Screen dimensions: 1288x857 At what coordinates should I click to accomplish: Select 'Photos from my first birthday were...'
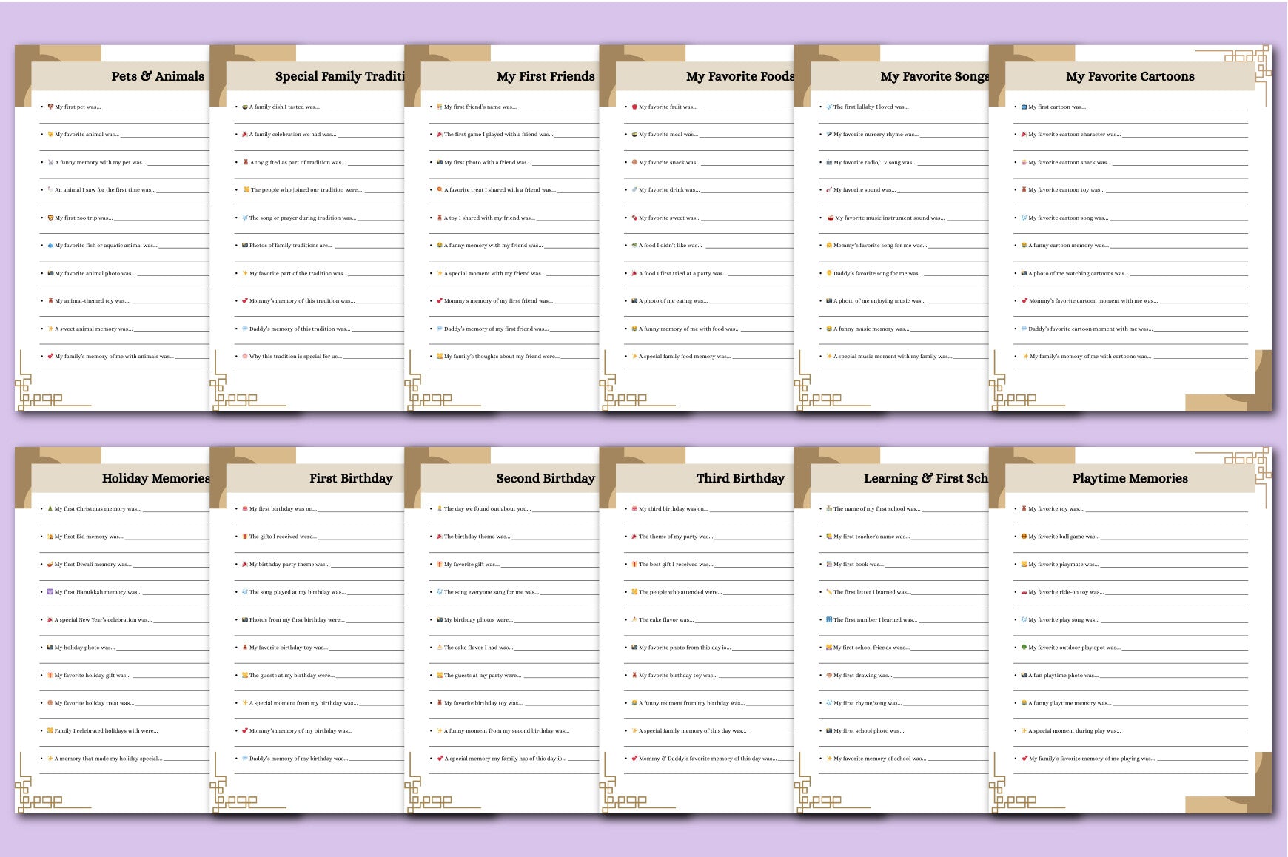(297, 620)
